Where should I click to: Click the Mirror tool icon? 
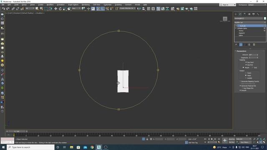(139, 9)
